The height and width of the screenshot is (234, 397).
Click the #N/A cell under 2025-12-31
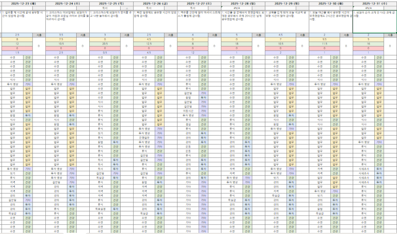coord(368,8)
